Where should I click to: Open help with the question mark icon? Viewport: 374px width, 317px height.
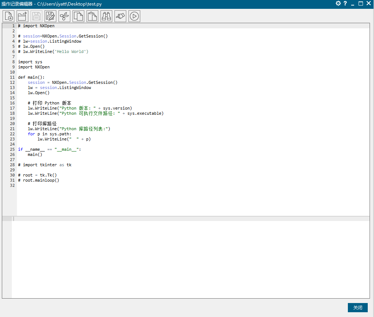345,3
